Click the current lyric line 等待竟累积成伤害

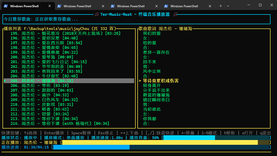pos(161,81)
